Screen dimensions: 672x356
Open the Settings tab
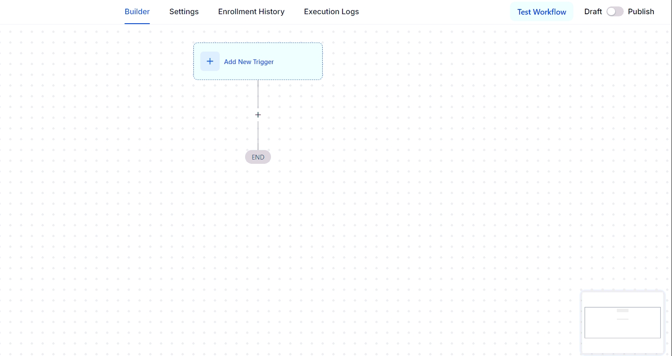tap(184, 12)
